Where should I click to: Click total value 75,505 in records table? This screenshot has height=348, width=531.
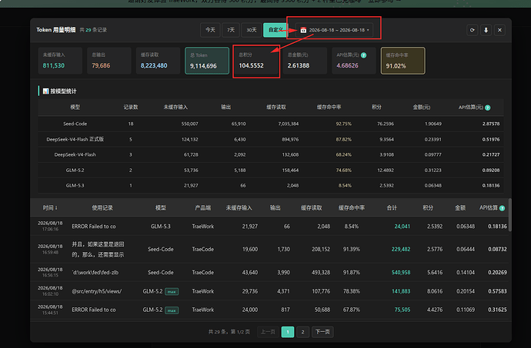point(402,310)
